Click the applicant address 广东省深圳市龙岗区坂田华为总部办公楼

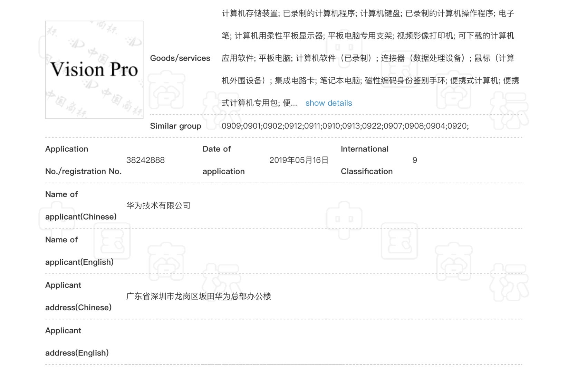point(199,297)
